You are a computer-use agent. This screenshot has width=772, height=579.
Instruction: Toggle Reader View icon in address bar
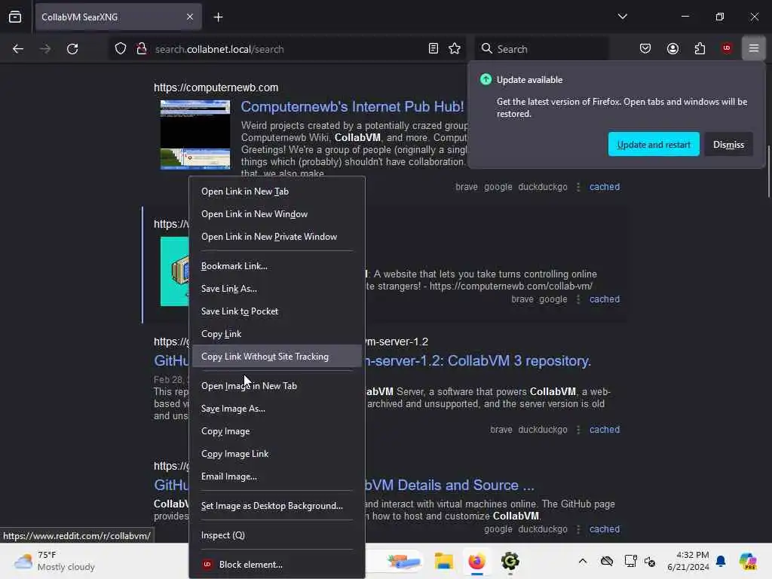coord(433,49)
